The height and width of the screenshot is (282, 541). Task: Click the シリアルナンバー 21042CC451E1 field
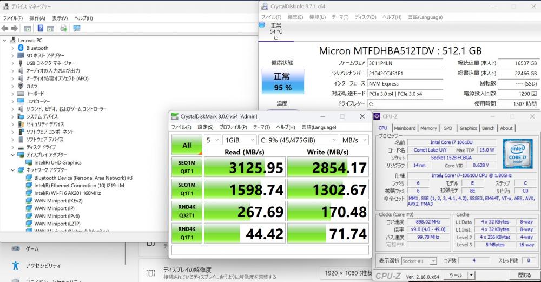405,73
